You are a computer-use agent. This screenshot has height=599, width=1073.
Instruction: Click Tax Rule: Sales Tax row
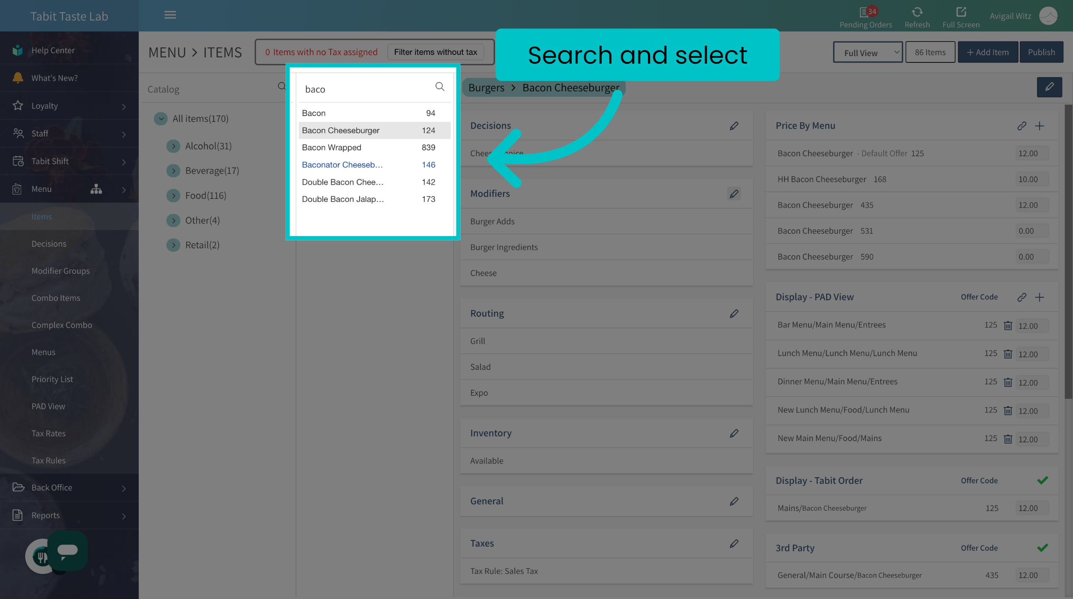pos(606,571)
